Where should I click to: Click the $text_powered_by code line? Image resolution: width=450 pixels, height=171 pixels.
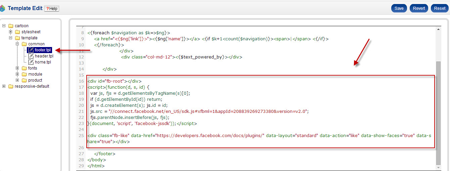point(182,57)
